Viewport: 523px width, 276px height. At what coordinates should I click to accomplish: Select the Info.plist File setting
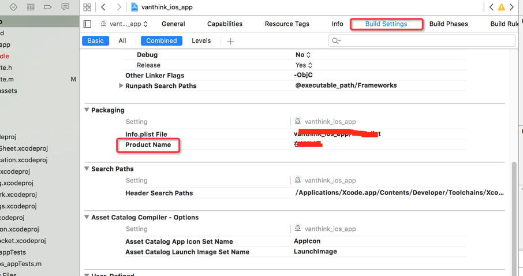pyautogui.click(x=146, y=134)
